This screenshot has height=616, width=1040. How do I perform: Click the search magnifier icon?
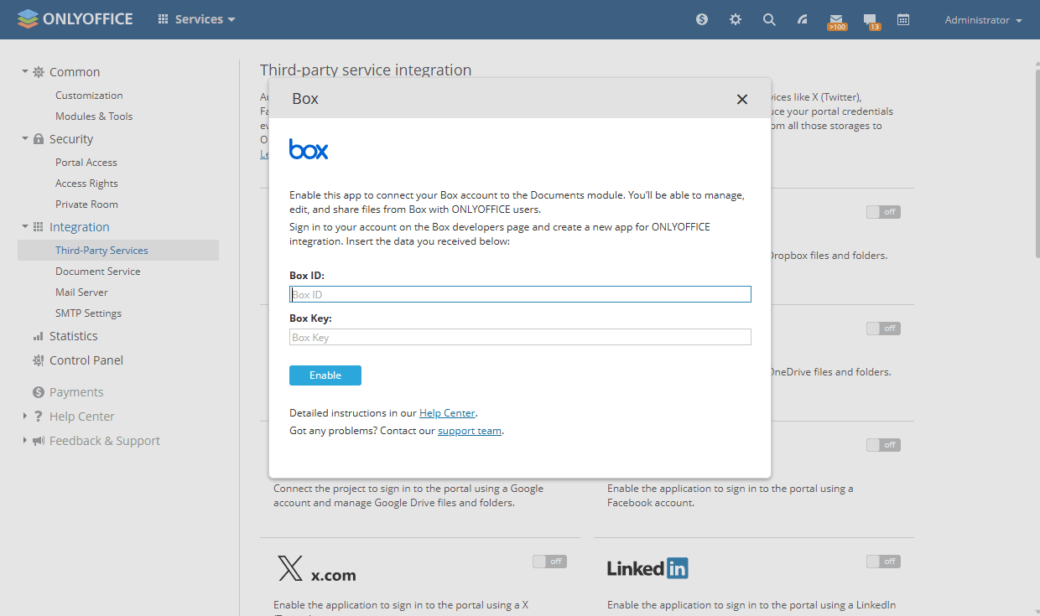pyautogui.click(x=769, y=19)
